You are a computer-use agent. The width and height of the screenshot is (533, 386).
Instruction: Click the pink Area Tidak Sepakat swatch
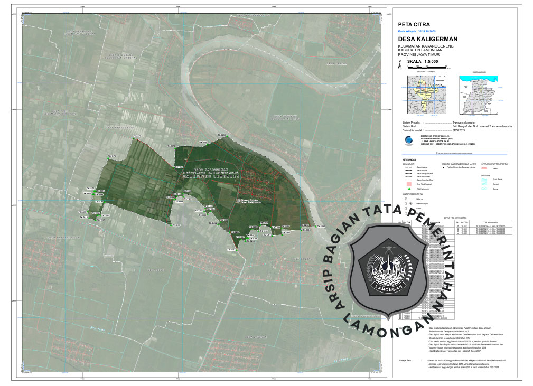pos(408,183)
